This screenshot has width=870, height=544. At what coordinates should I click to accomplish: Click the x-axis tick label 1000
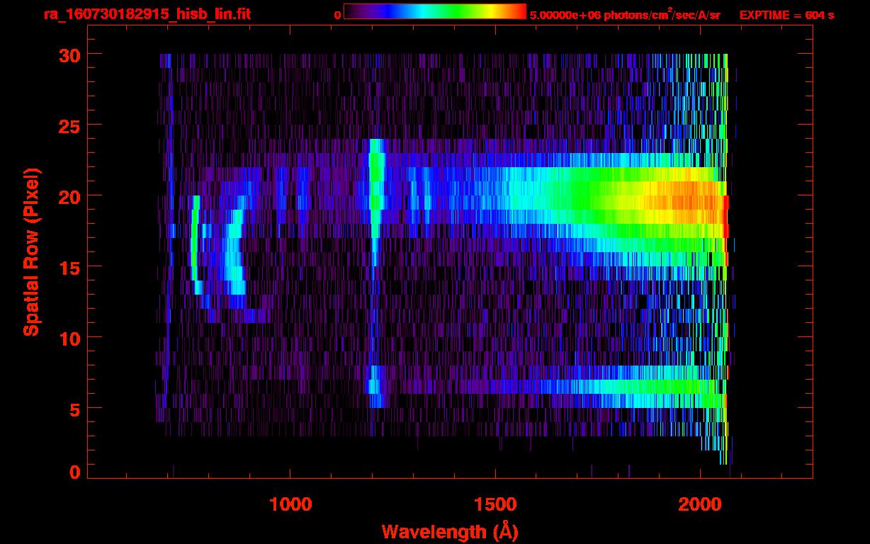[290, 504]
